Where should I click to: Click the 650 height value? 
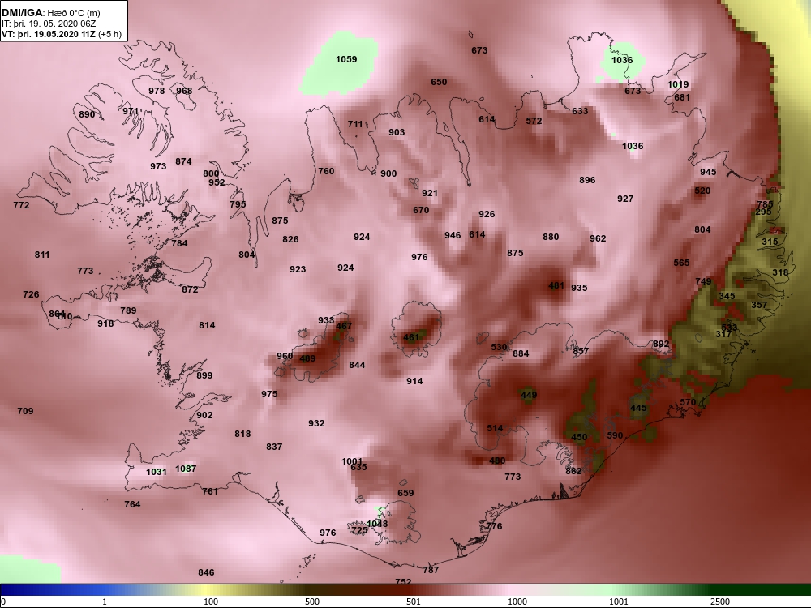tap(439, 82)
